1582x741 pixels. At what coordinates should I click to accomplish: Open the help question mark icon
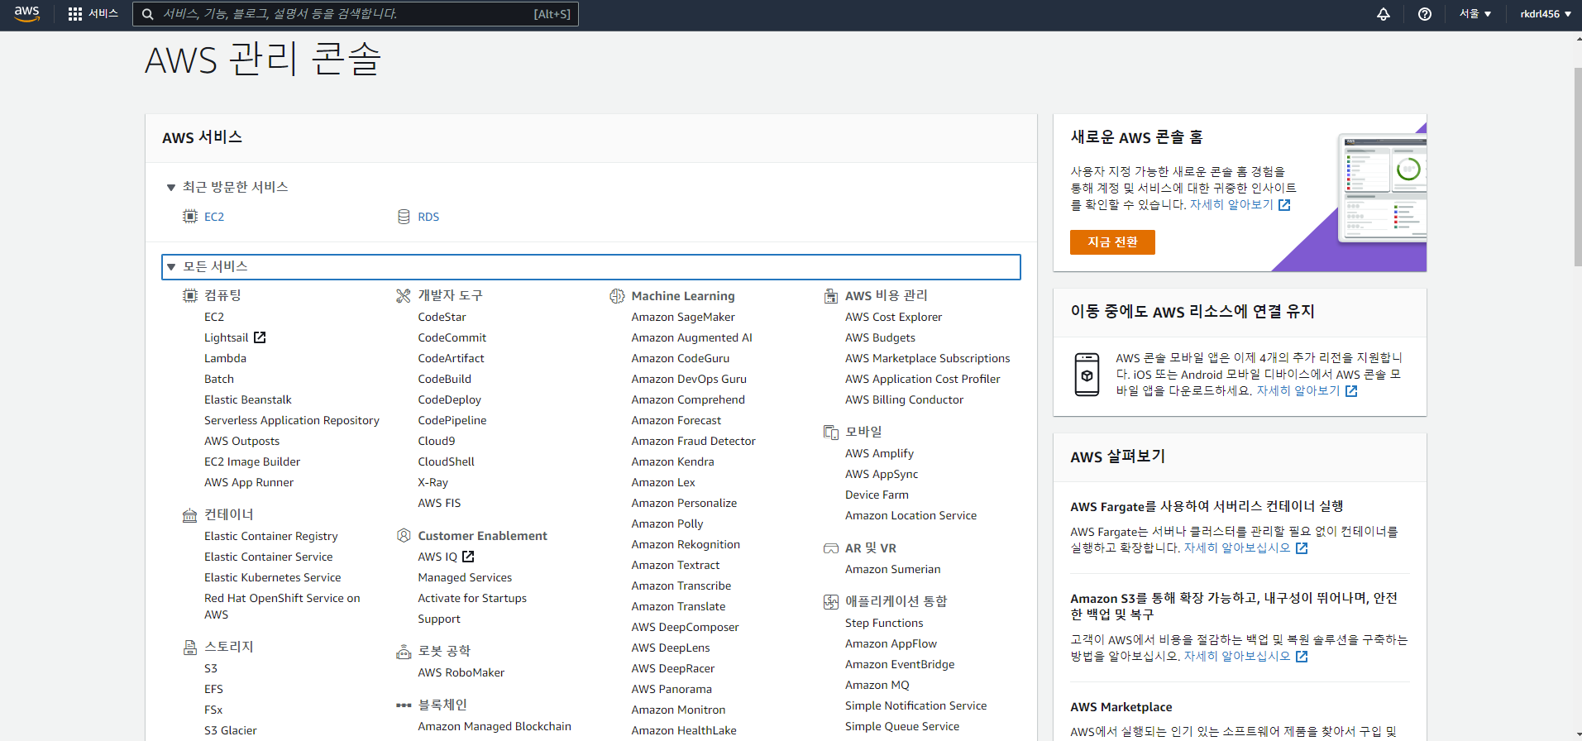[1425, 14]
